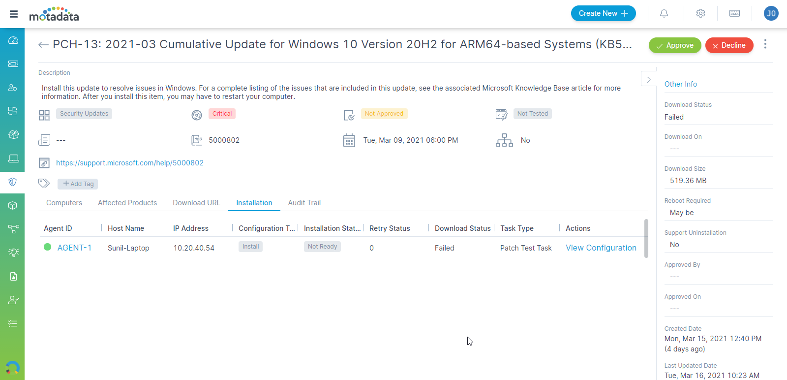Open the keyboard shortcuts icon
Screen dimensions: 787x380
(734, 13)
